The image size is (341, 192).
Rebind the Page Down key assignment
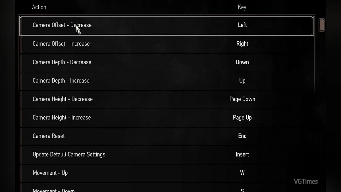pos(242,99)
